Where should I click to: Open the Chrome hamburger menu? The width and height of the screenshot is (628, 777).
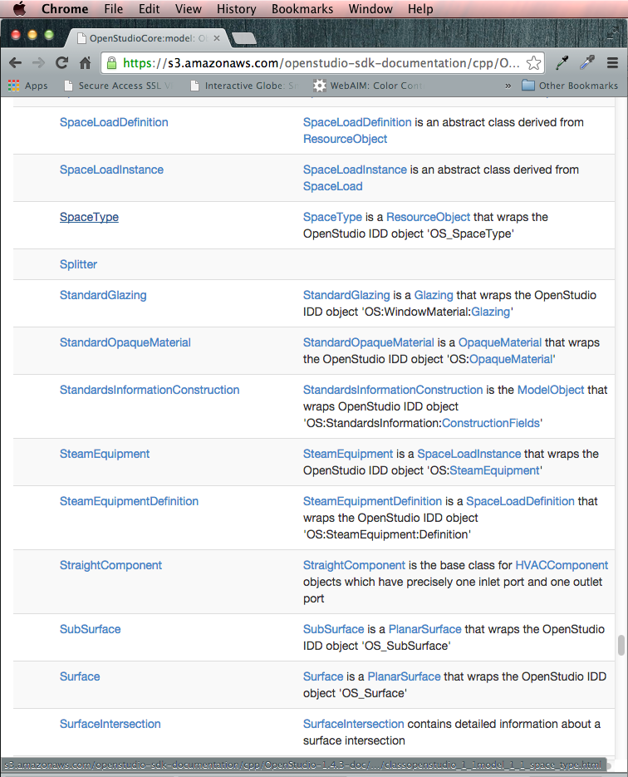(612, 63)
